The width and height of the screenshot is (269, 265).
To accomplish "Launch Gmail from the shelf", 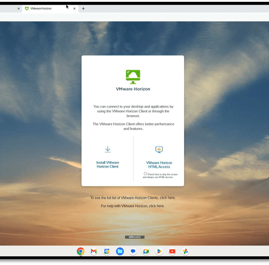I will coord(94,251).
